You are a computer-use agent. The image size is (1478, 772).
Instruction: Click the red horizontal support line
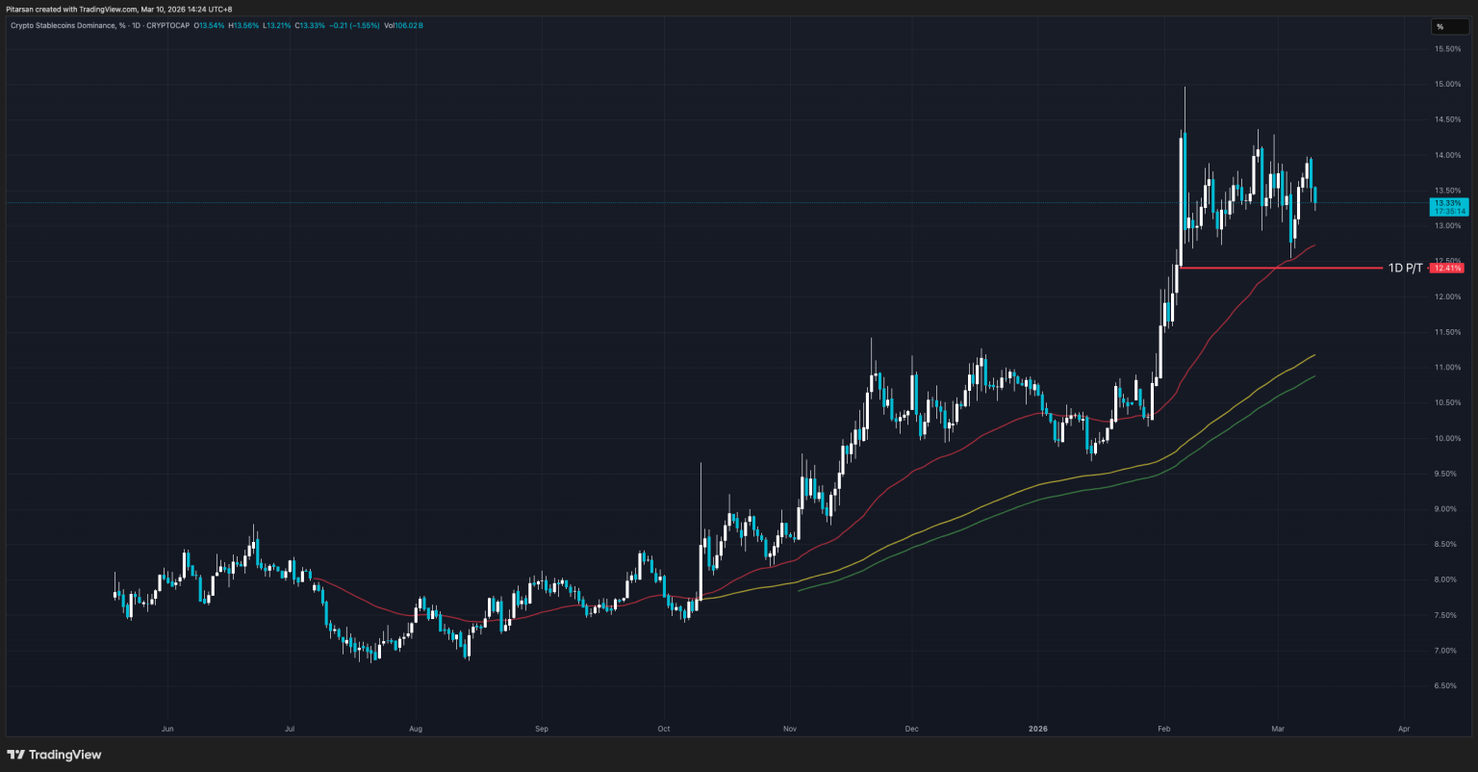[x=1280, y=268]
